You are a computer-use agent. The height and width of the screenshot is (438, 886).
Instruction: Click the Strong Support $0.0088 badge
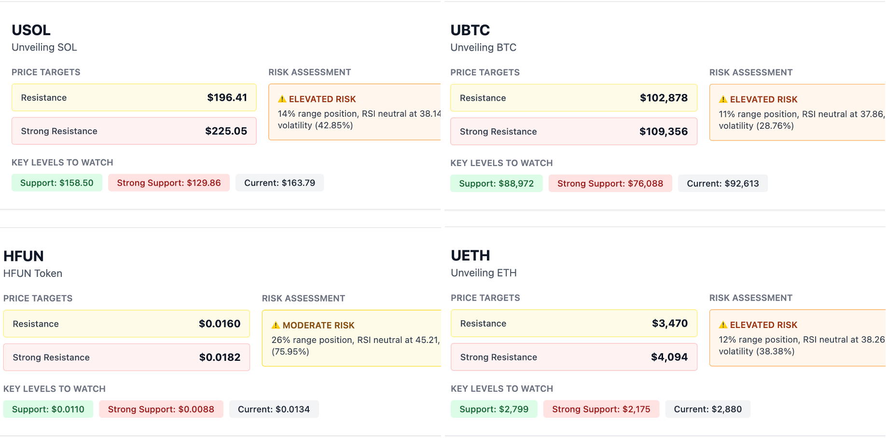tap(161, 409)
